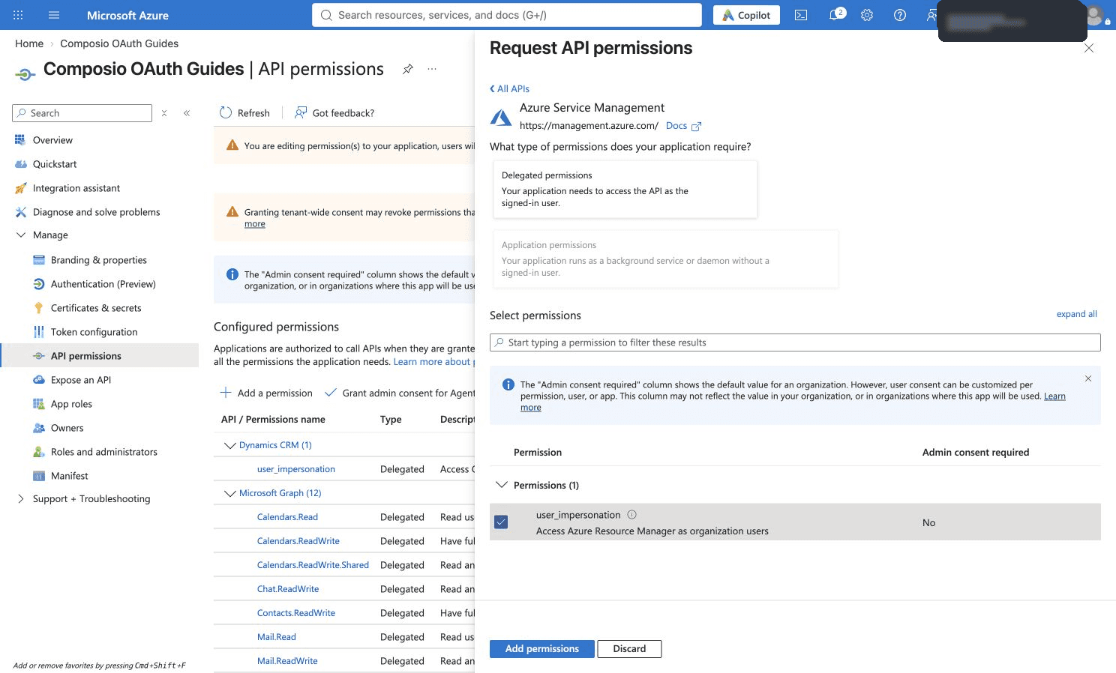Pin the API permissions page
Viewport: 1116px width, 673px height.
pyautogui.click(x=407, y=69)
